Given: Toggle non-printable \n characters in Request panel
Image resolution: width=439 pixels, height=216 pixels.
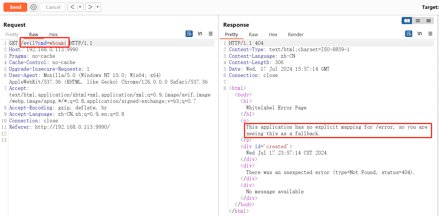Looking at the screenshot, I should (x=200, y=34).
